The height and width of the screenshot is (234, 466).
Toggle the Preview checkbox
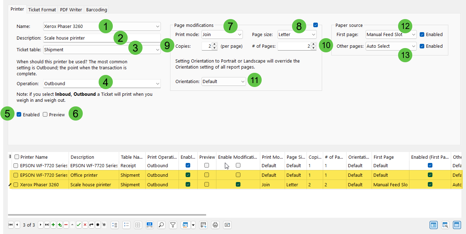pos(45,115)
